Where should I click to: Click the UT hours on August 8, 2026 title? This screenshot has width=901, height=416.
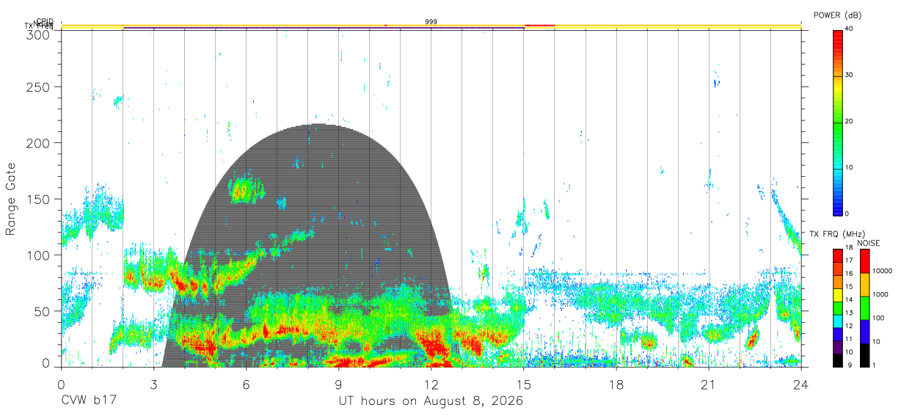click(431, 401)
